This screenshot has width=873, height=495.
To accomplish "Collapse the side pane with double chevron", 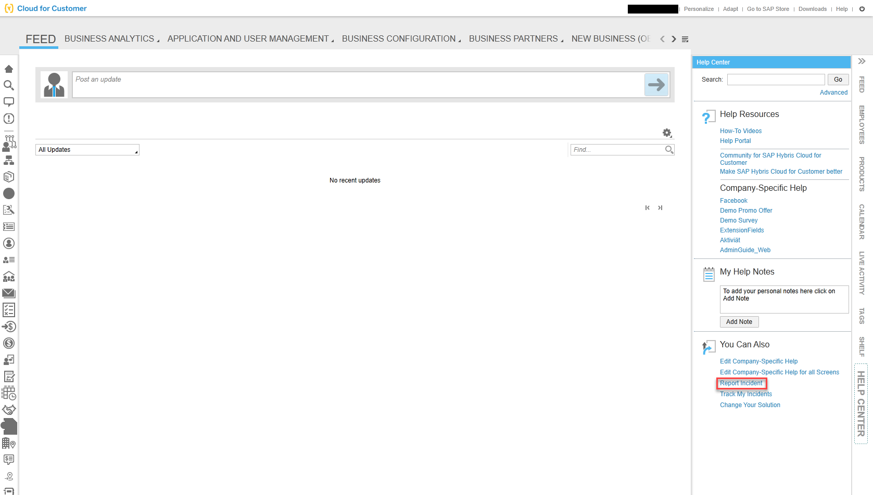I will pos(862,61).
